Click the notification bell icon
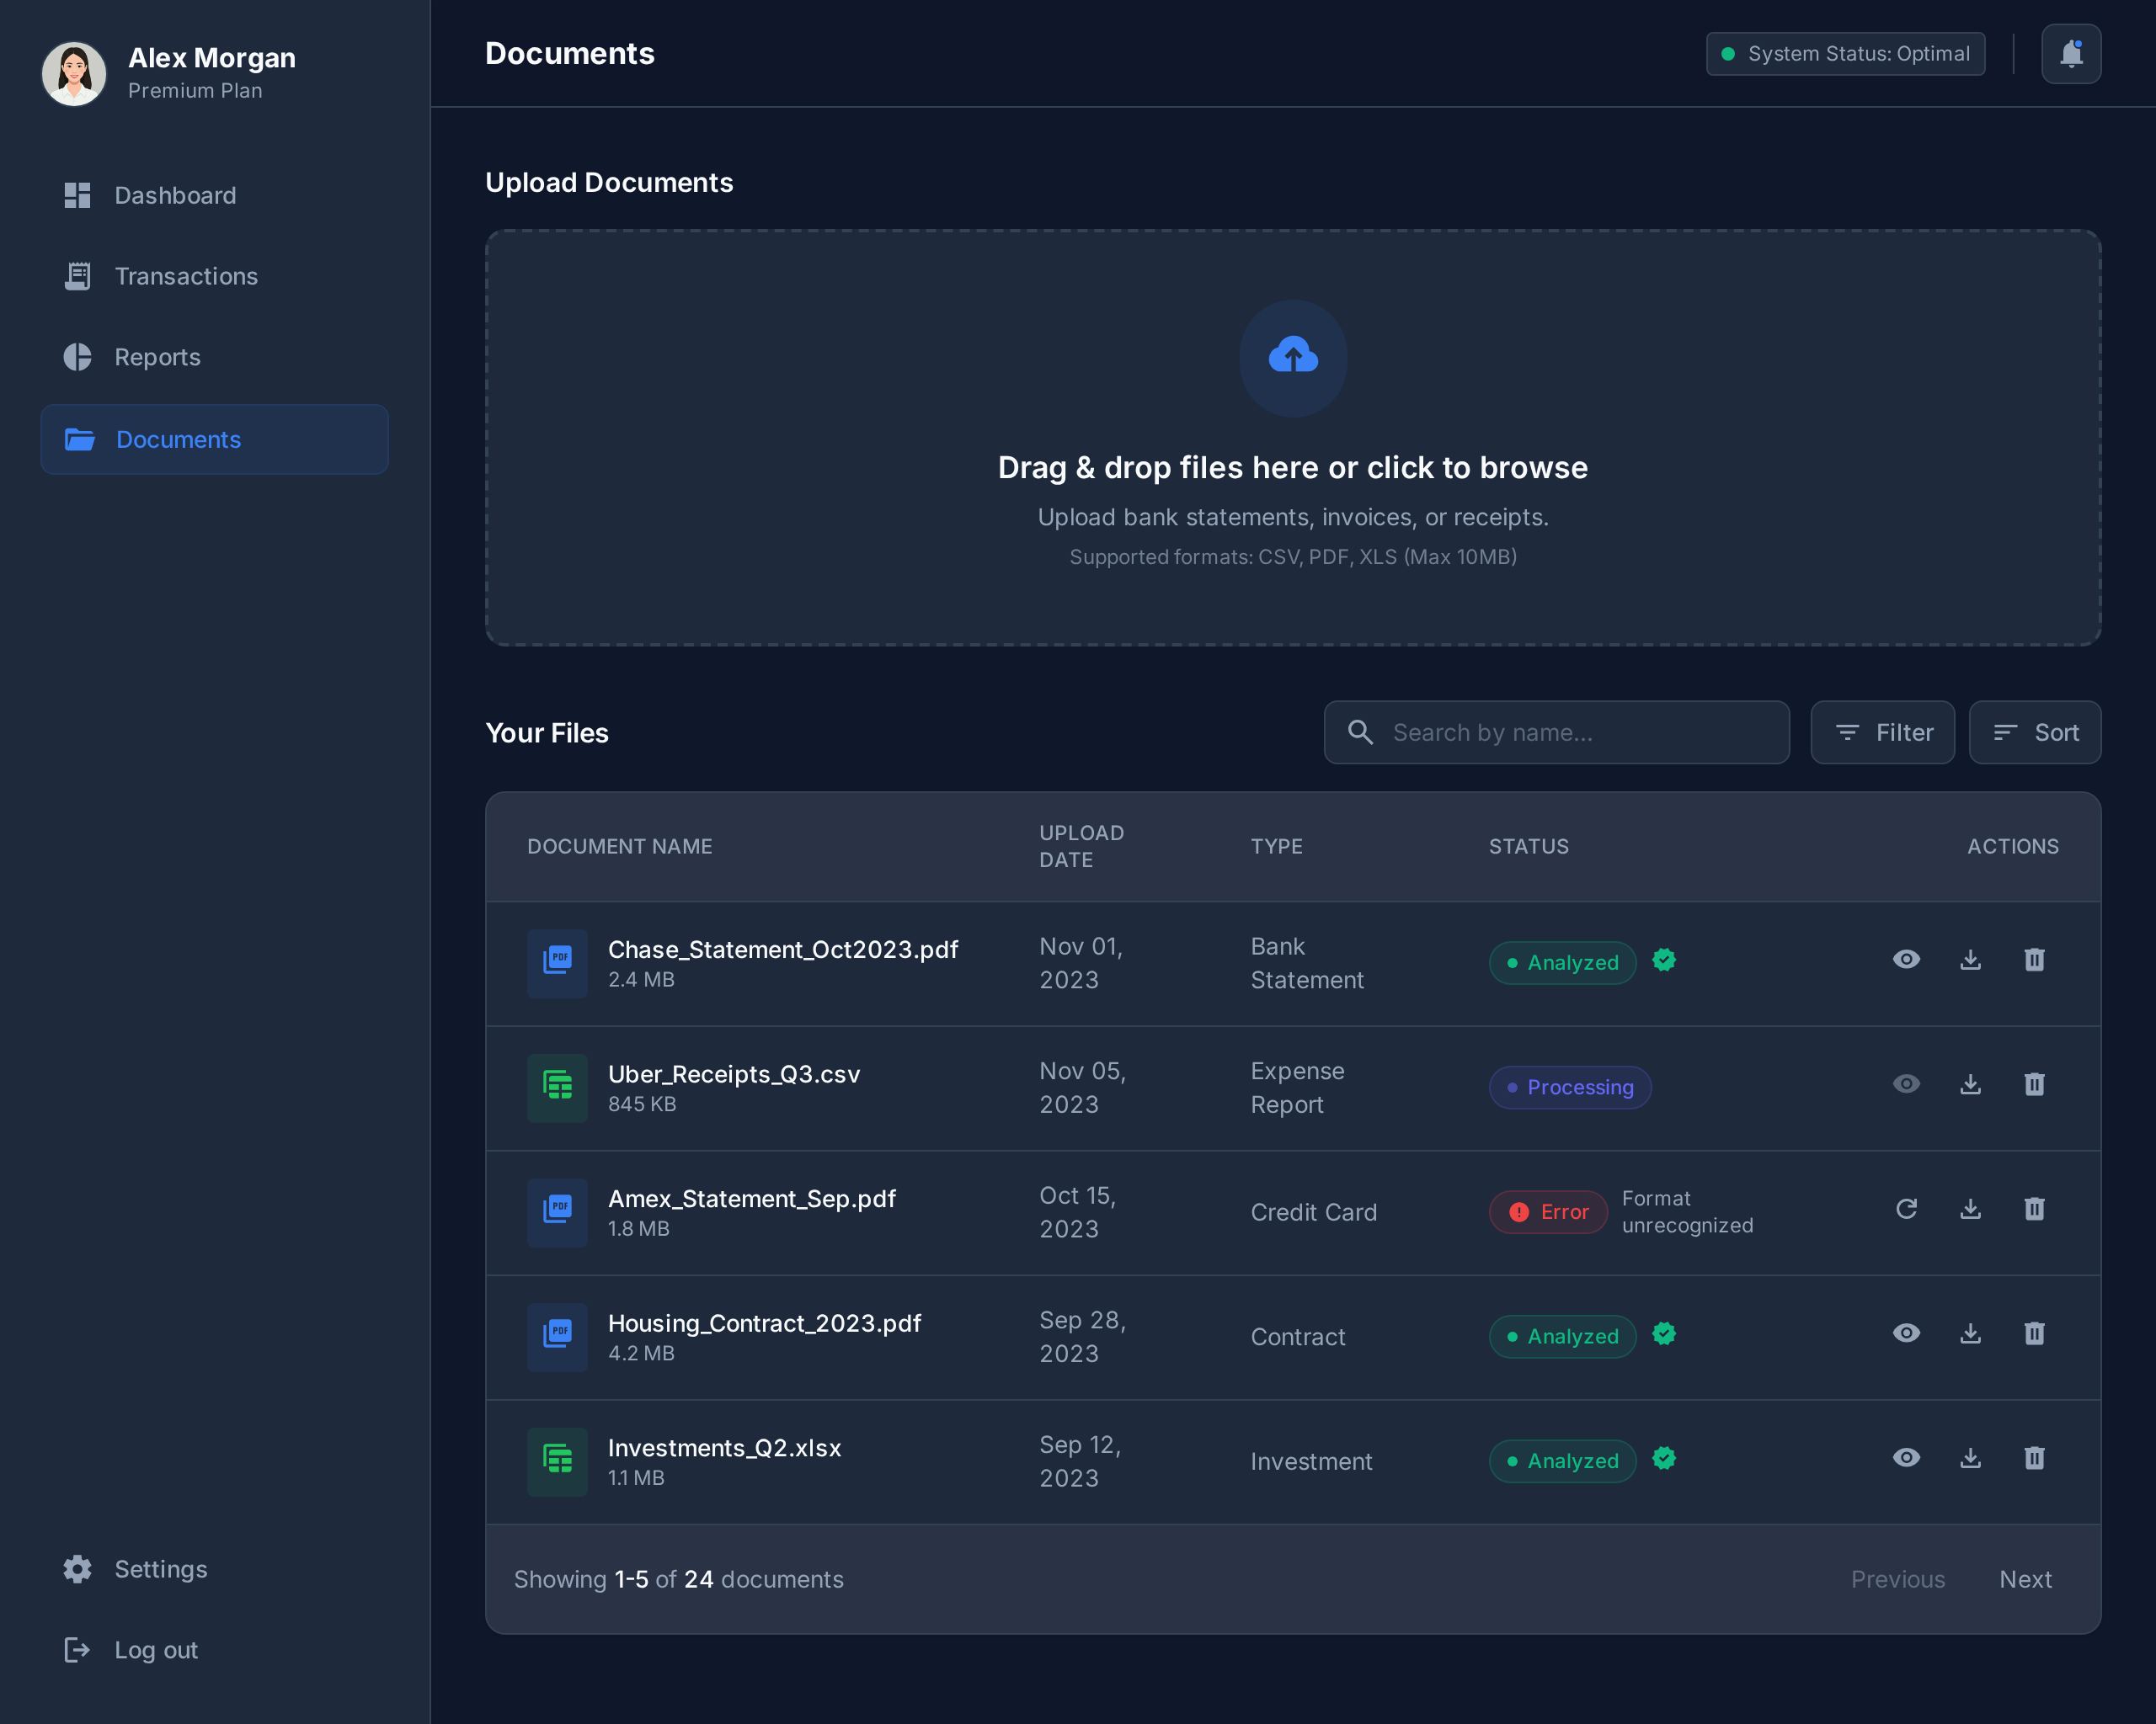The width and height of the screenshot is (2156, 1724). [2070, 54]
